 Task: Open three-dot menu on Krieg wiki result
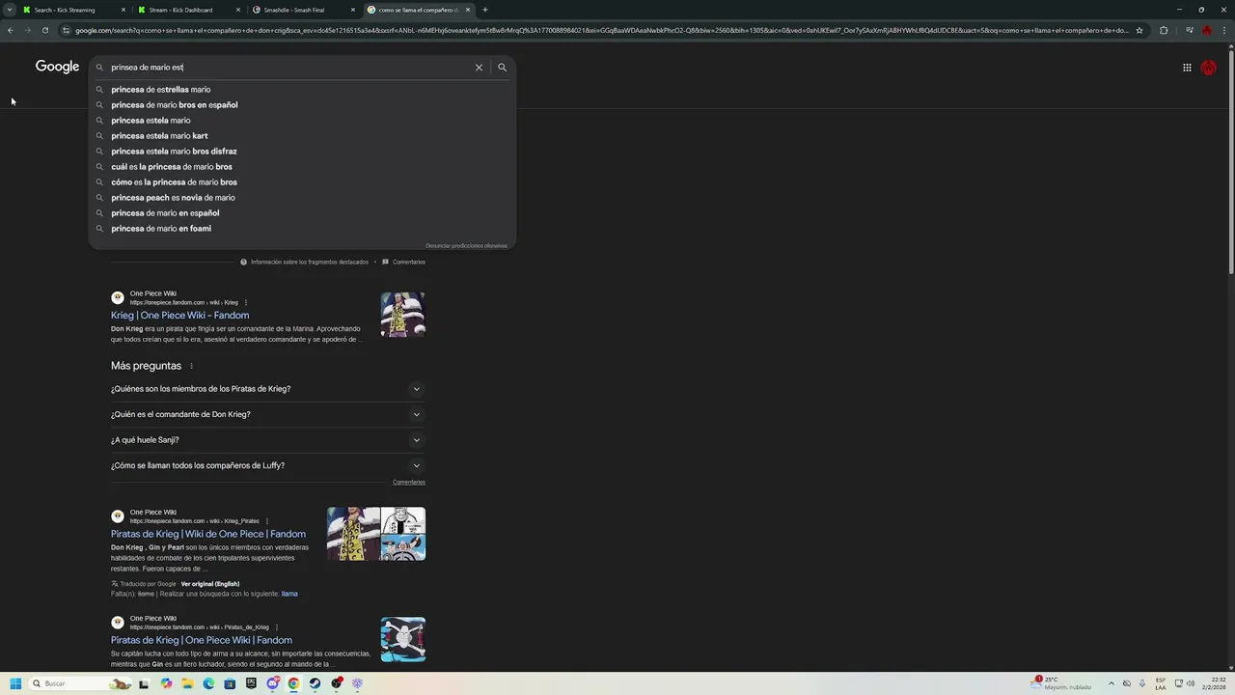pyautogui.click(x=246, y=303)
